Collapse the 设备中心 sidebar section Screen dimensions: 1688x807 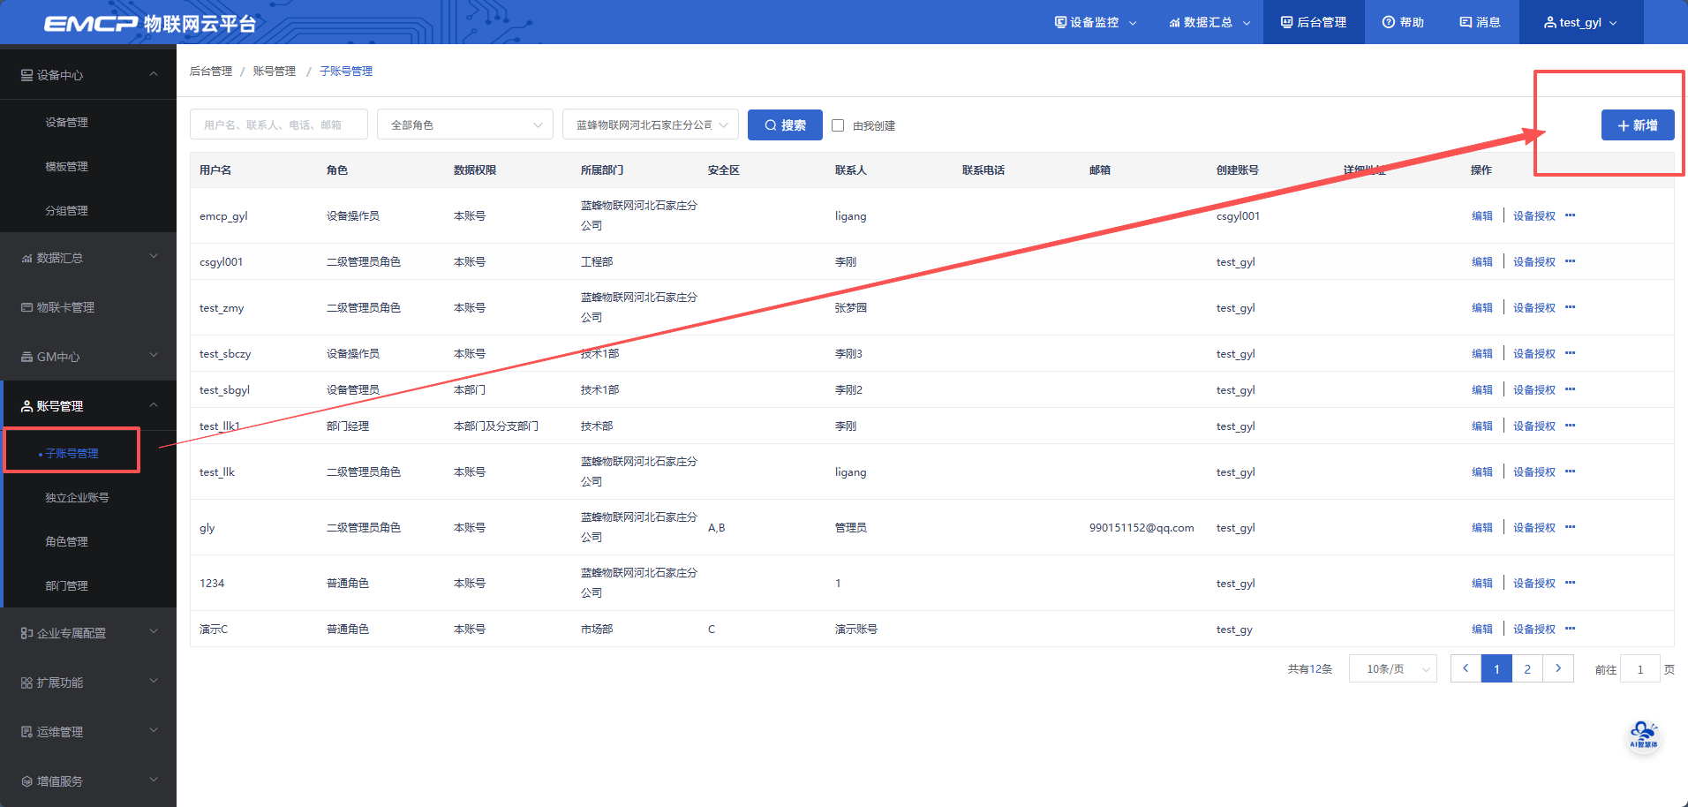[x=88, y=75]
